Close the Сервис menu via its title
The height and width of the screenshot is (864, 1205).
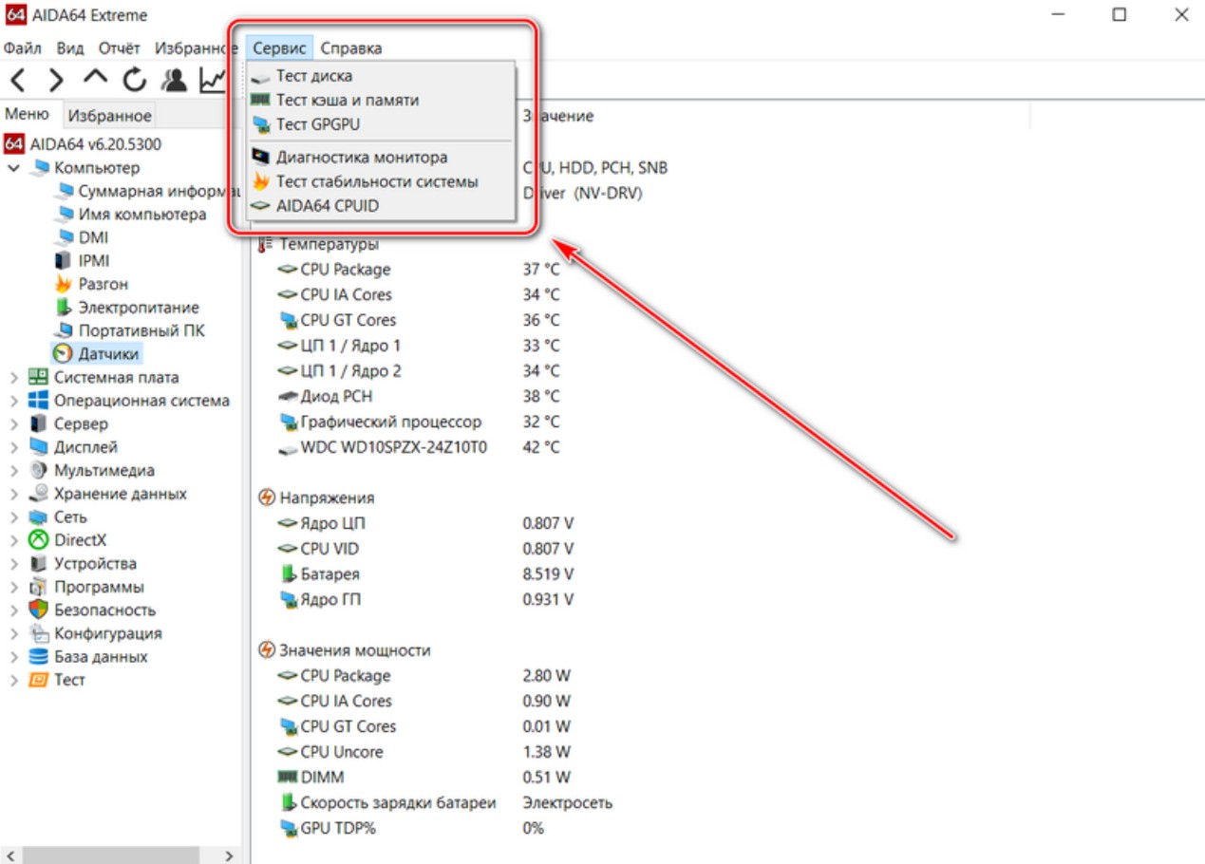(x=280, y=47)
